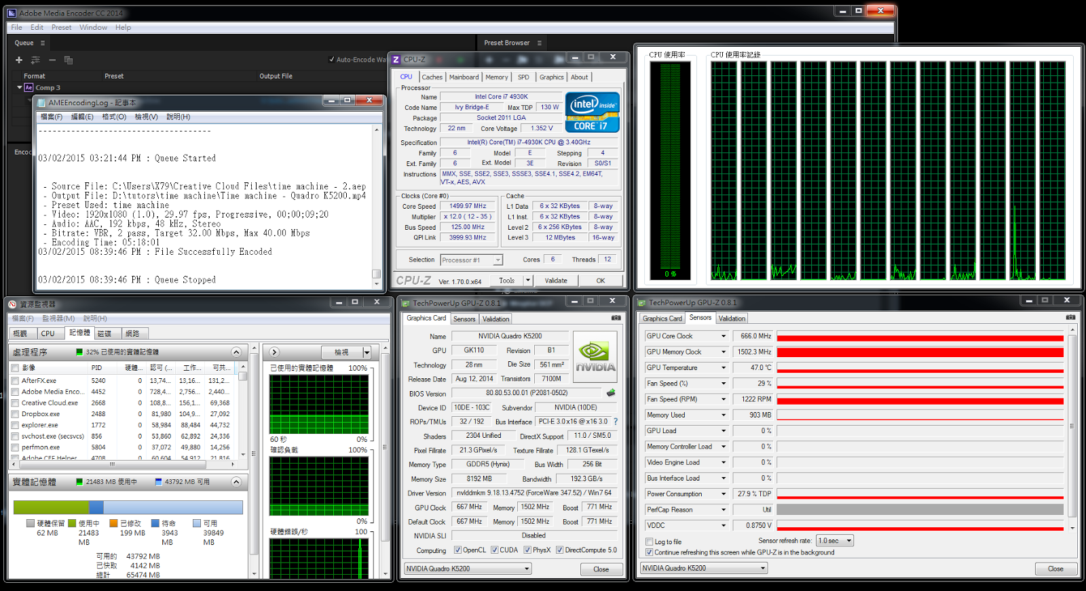1086x591 pixels.
Task: Collapse the 實體記憶體 section chevron
Action: pyautogui.click(x=236, y=482)
